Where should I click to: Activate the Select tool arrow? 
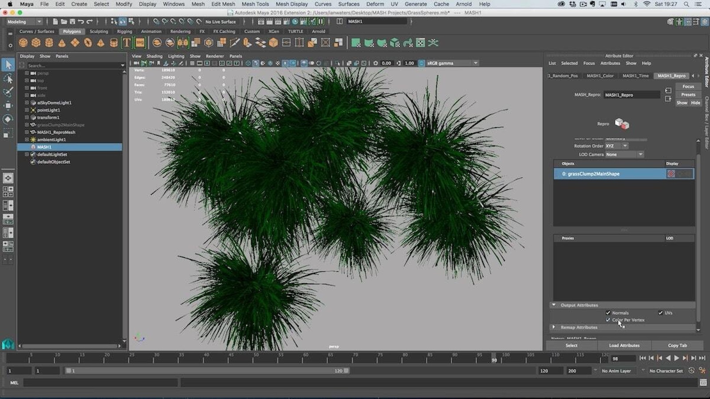8,65
